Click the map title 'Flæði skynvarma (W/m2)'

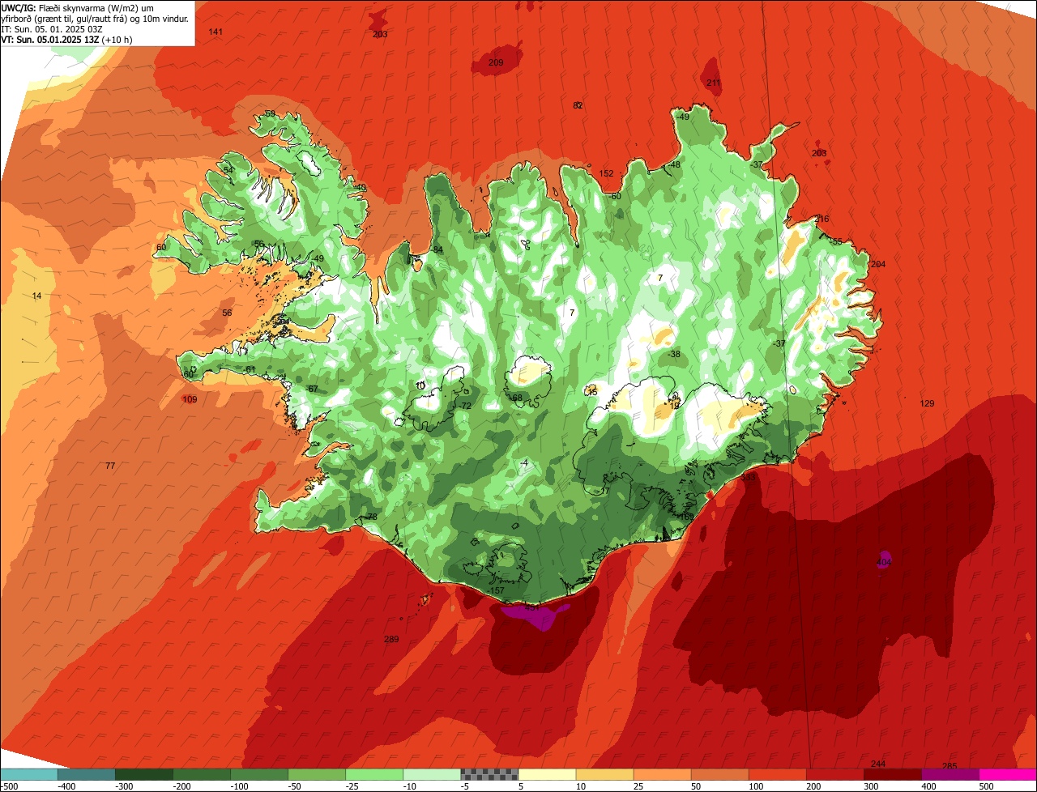86,7
